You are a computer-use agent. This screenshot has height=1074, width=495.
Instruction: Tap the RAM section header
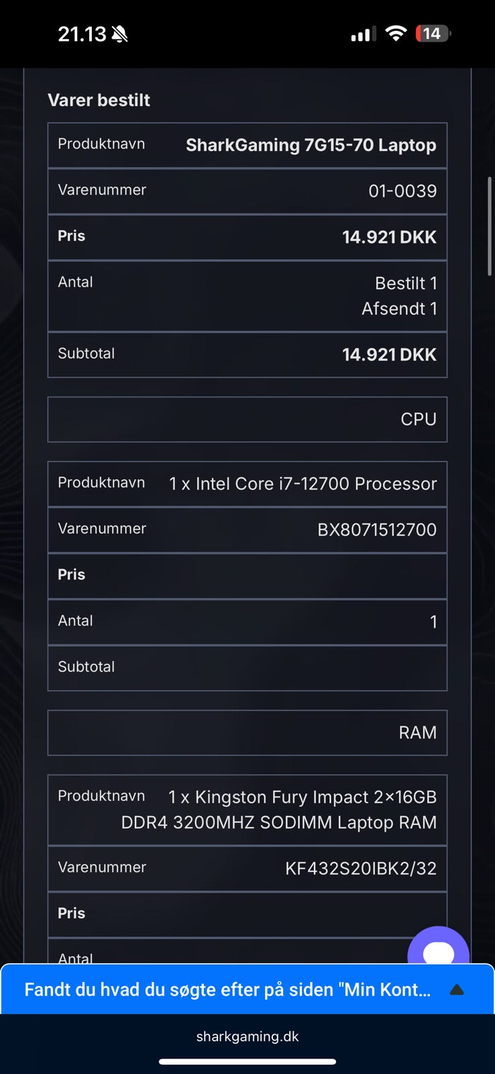pos(417,732)
